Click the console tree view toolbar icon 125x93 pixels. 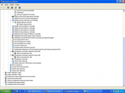point(8,8)
